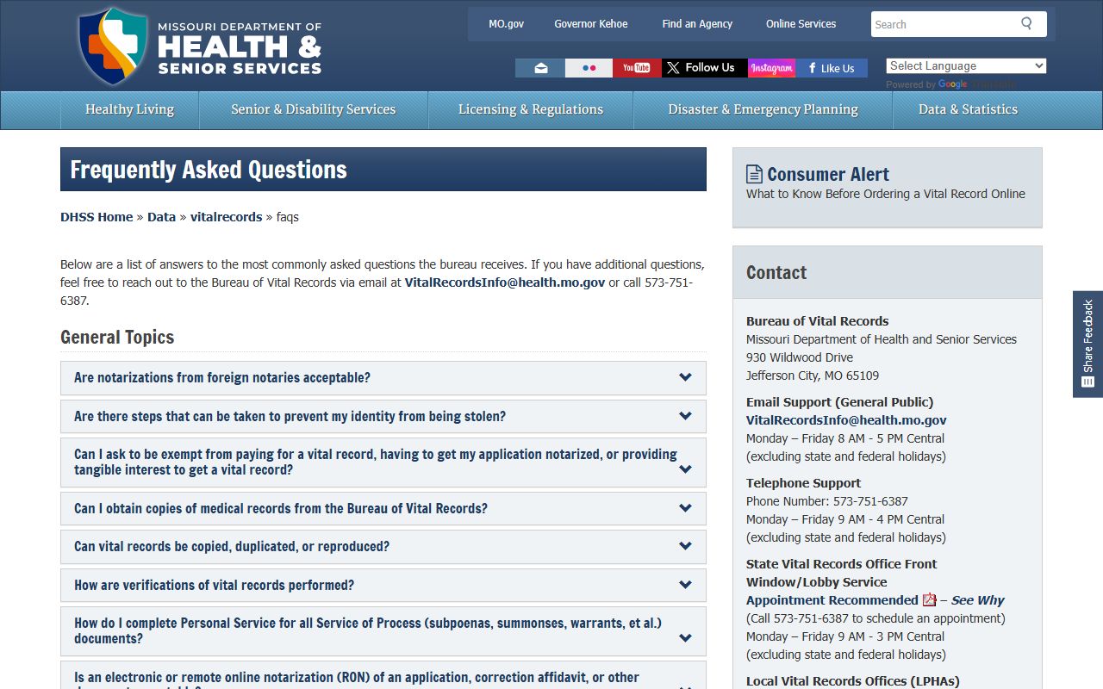Screen dimensions: 1103x689
Task: Click the '930 Wildwood Drive' address line
Action: click(x=800, y=357)
